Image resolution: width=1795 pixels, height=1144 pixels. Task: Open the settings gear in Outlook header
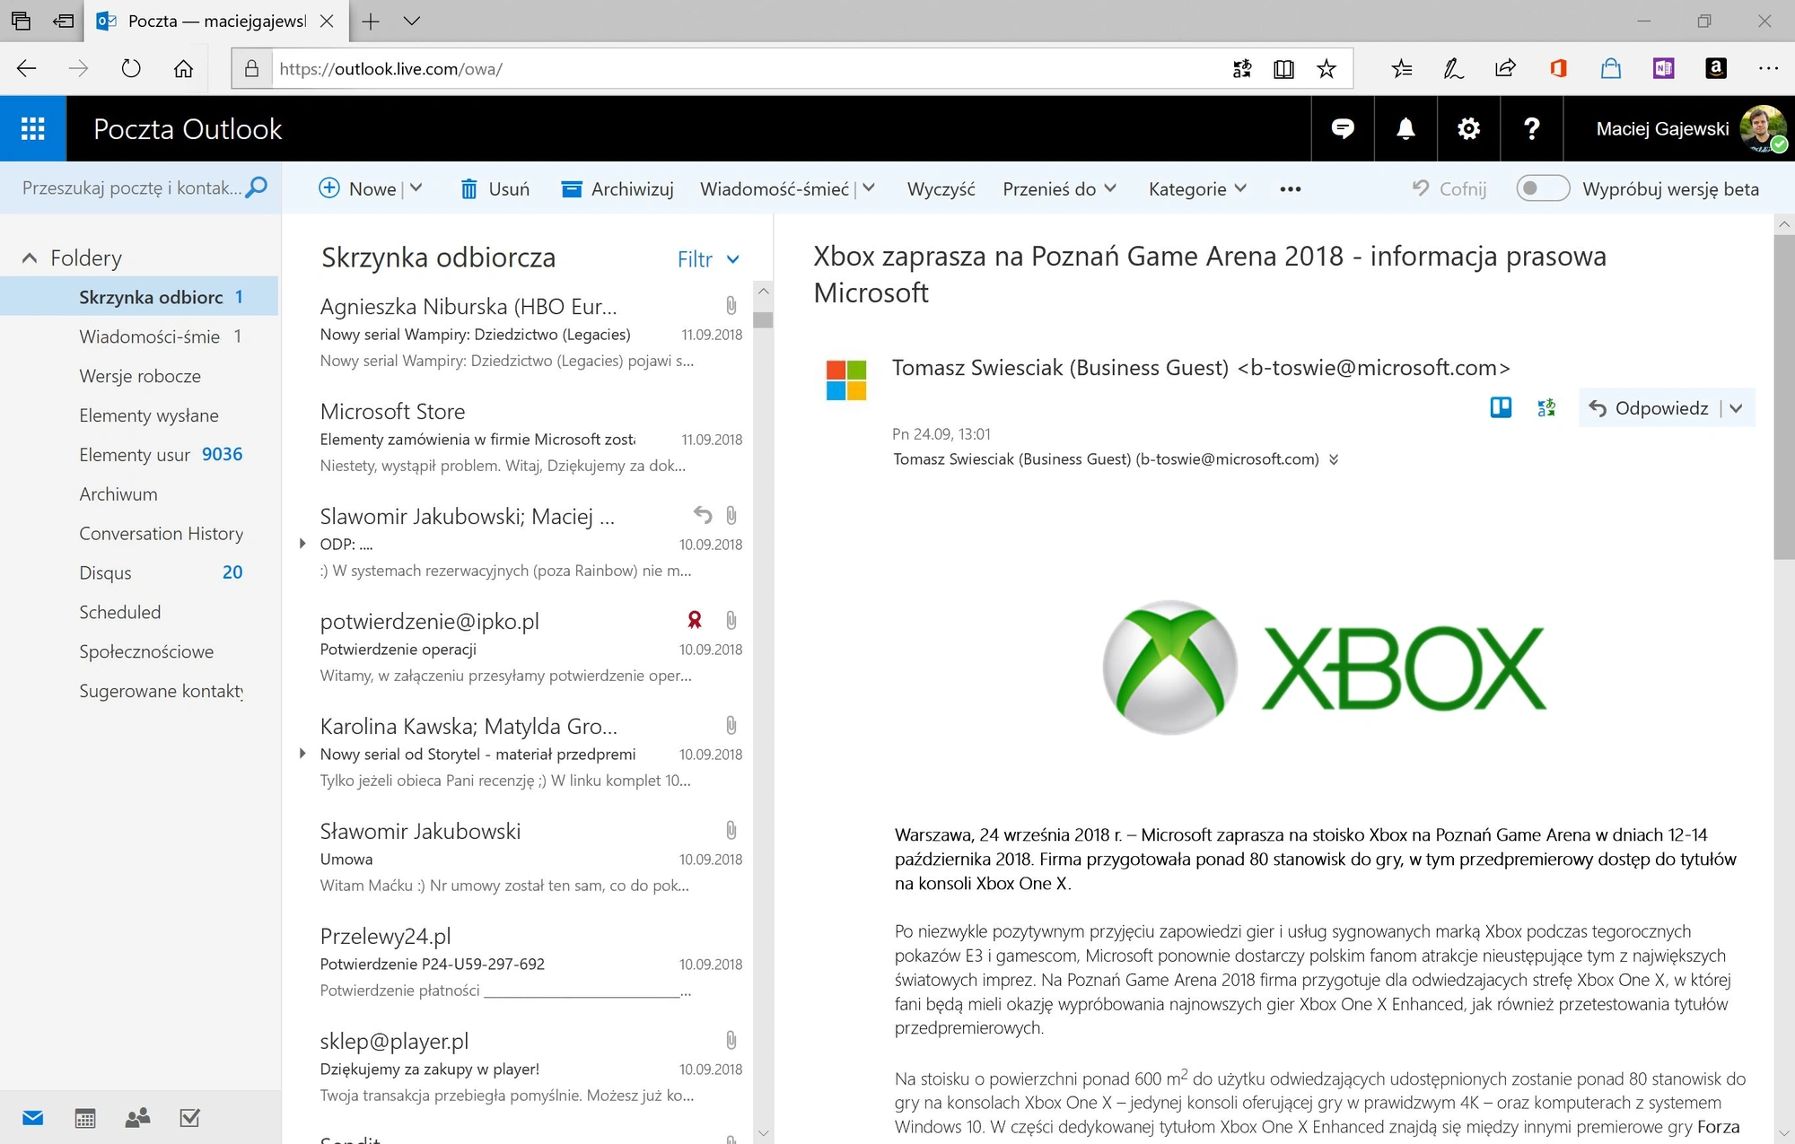[1468, 129]
